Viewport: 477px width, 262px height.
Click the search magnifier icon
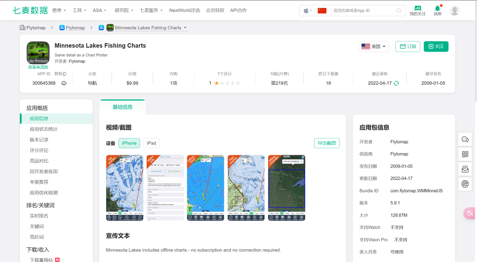coord(399,11)
